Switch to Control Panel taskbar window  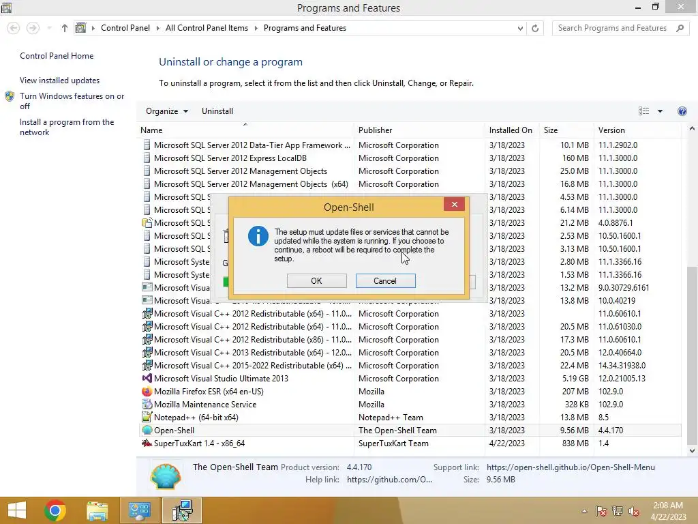(139, 510)
